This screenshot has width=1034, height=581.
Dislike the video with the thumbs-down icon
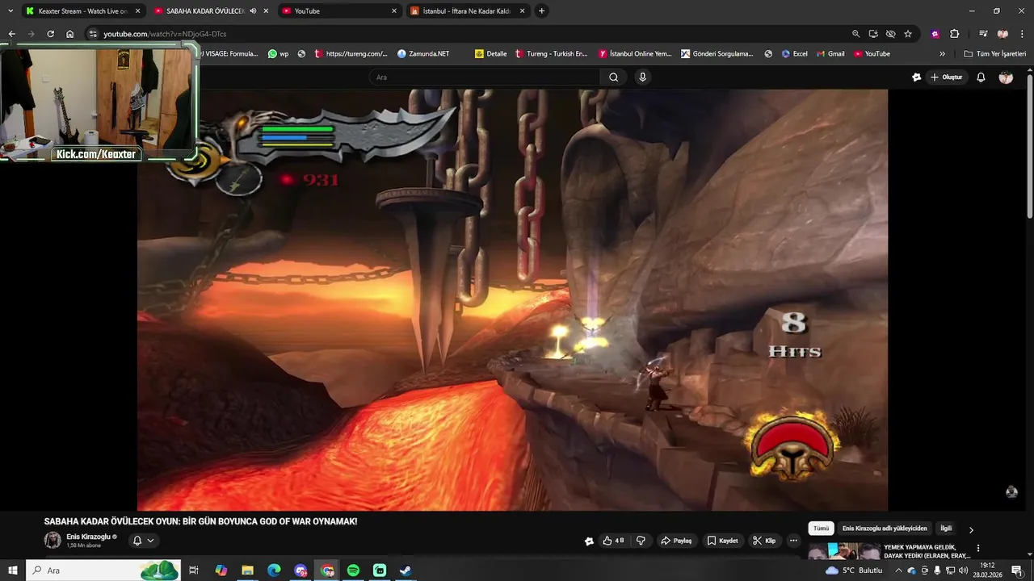[x=641, y=541]
